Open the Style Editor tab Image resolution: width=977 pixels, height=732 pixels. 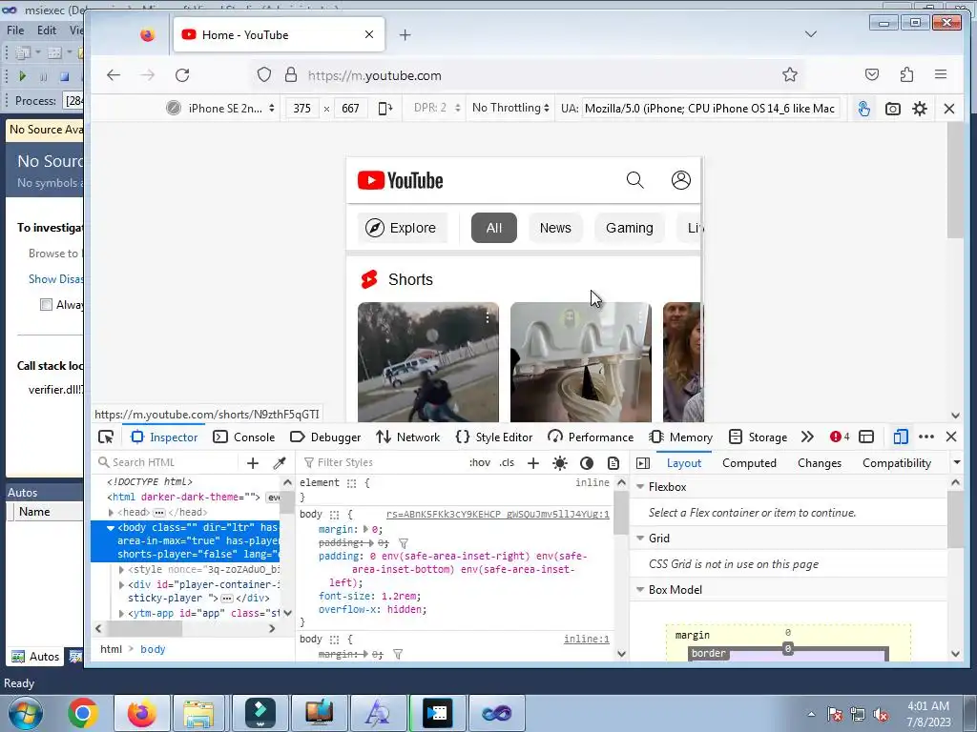[493, 437]
